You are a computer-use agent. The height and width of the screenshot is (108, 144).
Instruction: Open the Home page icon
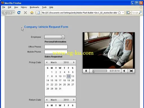click(32, 13)
